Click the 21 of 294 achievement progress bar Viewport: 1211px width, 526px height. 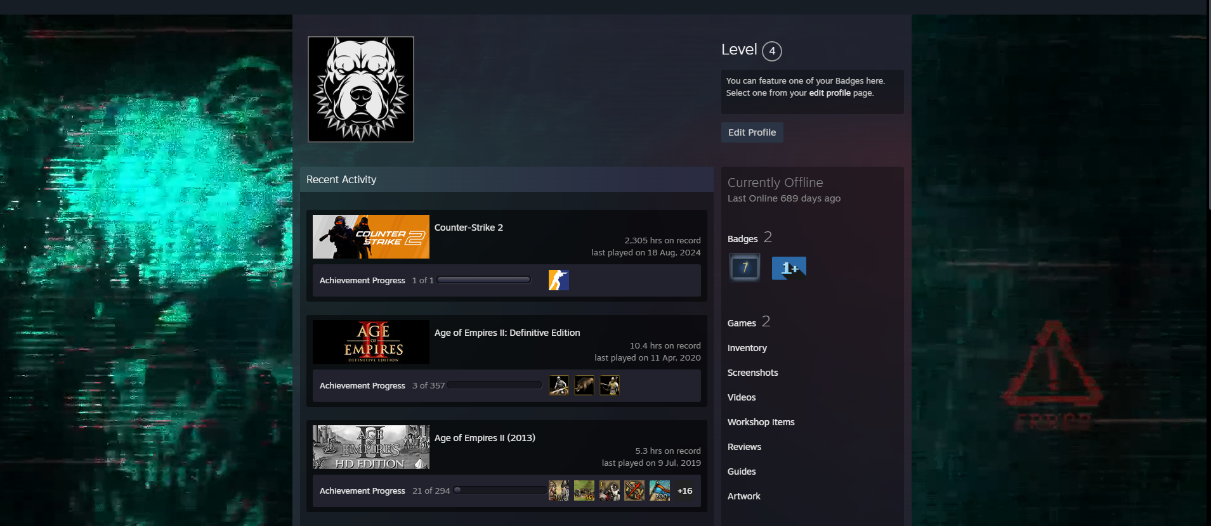click(x=501, y=491)
